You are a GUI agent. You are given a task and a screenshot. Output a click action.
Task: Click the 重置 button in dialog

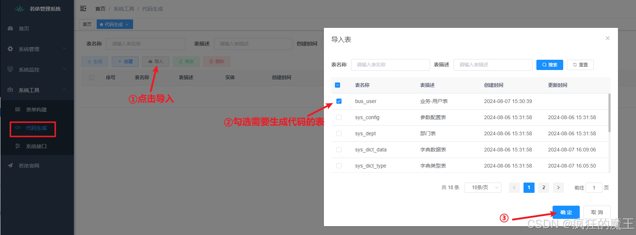[x=580, y=65]
